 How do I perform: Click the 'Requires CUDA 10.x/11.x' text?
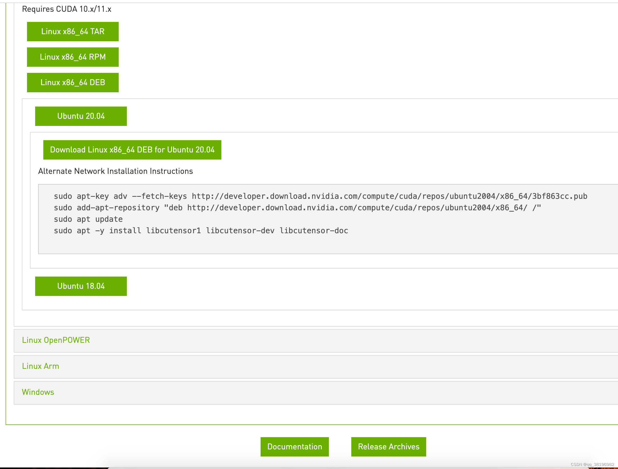pos(66,9)
